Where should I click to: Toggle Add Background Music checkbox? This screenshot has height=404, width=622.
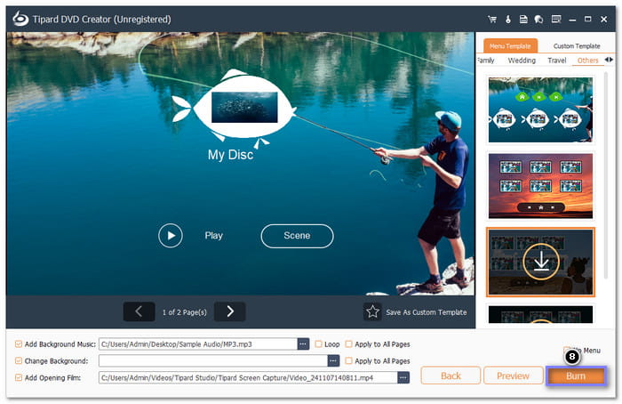tap(19, 344)
